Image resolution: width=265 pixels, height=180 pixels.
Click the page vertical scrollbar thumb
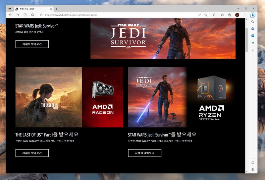coord(246,40)
